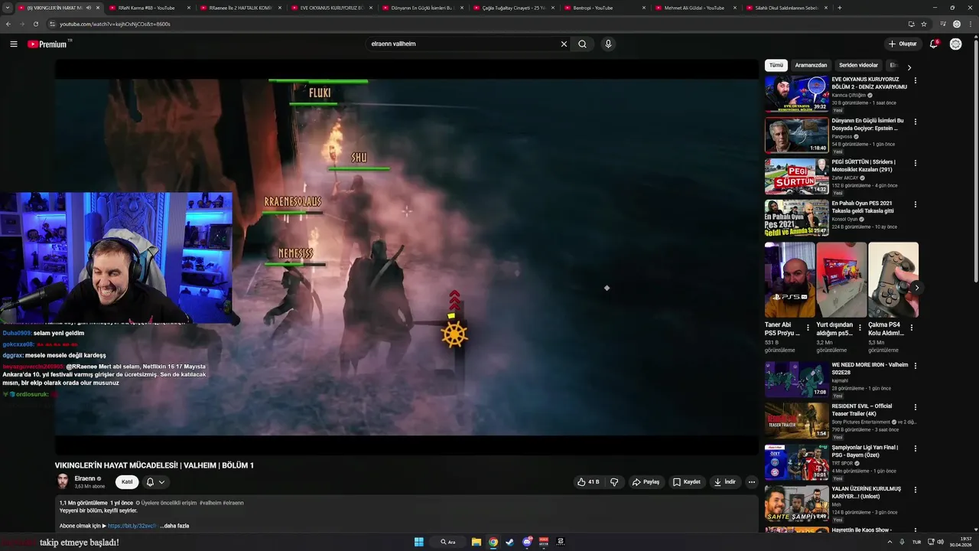The image size is (979, 551).
Task: Open options for RESIDENT EVIL teaser video
Action: click(915, 407)
